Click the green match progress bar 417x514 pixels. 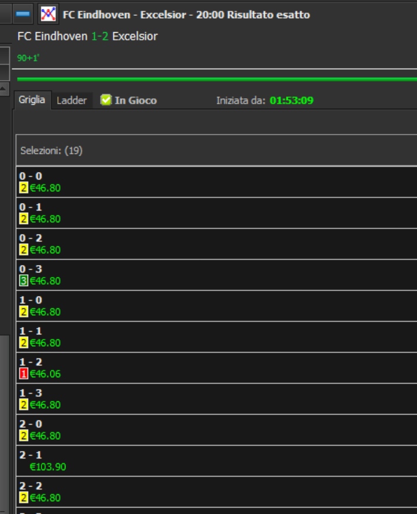(217, 79)
